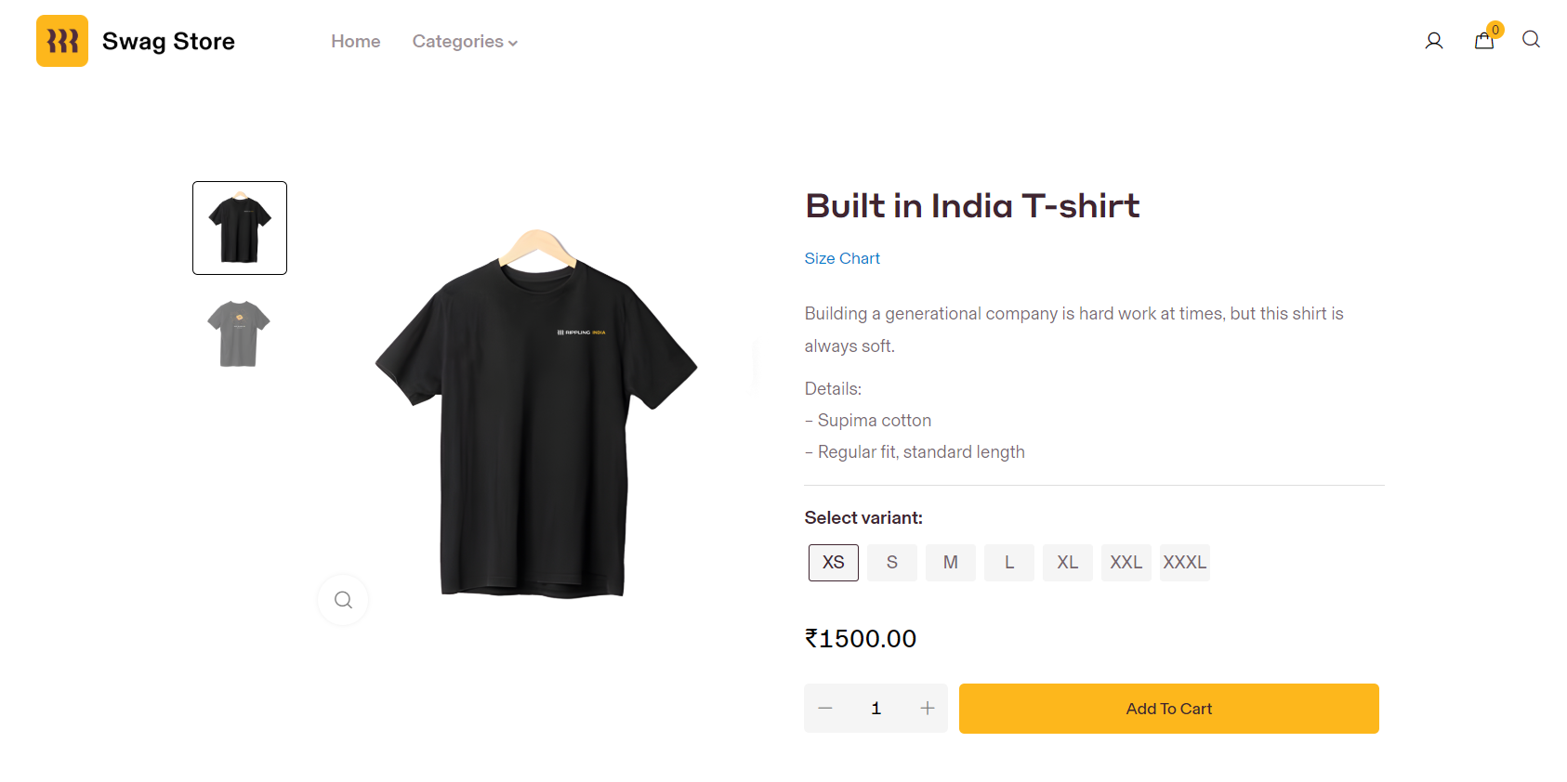1567x782 pixels.
Task: Decrease quantity with minus icon
Action: pyautogui.click(x=825, y=709)
